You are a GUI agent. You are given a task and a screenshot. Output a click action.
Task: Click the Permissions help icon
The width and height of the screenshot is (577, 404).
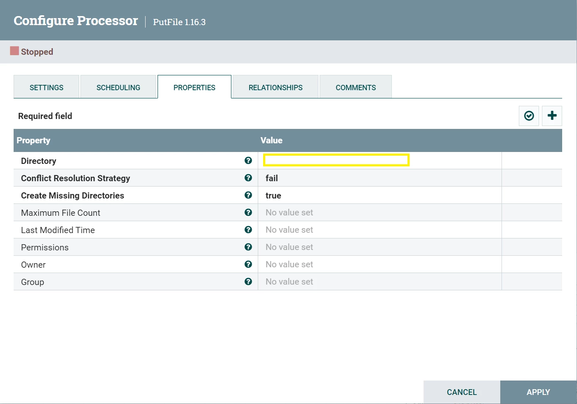[x=248, y=247]
